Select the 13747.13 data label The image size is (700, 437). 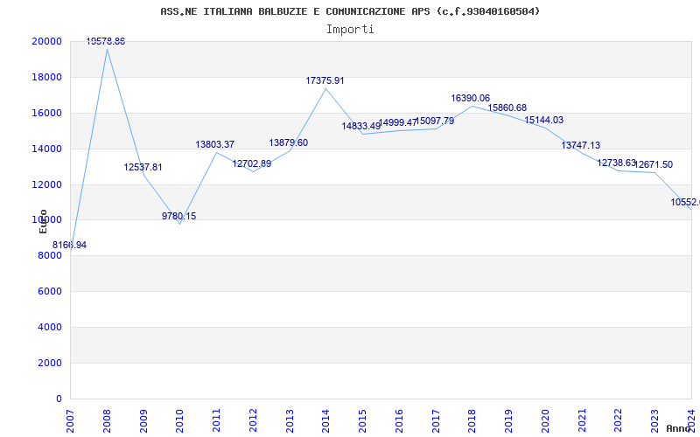pyautogui.click(x=580, y=145)
